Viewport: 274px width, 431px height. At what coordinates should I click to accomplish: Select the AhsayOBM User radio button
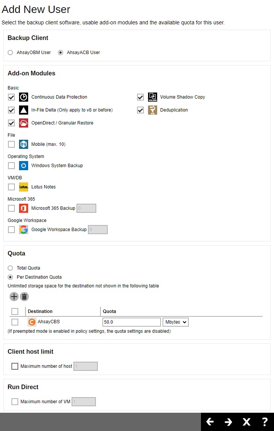coord(10,53)
